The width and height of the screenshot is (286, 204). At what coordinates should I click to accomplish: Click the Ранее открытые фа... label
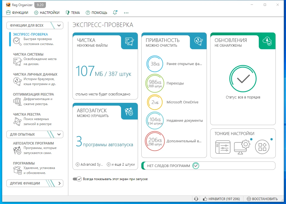(184, 64)
